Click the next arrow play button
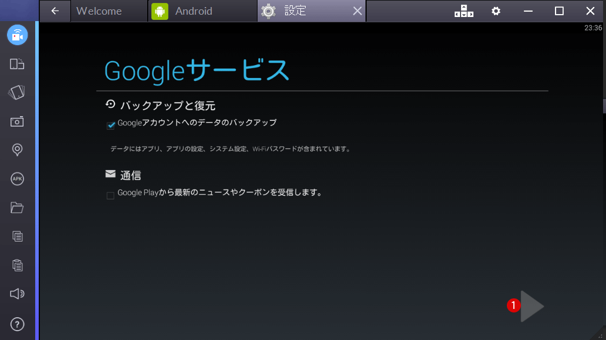The height and width of the screenshot is (340, 606). (532, 306)
